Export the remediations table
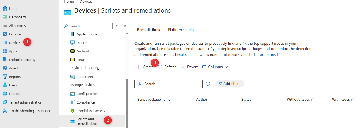 click(x=189, y=67)
